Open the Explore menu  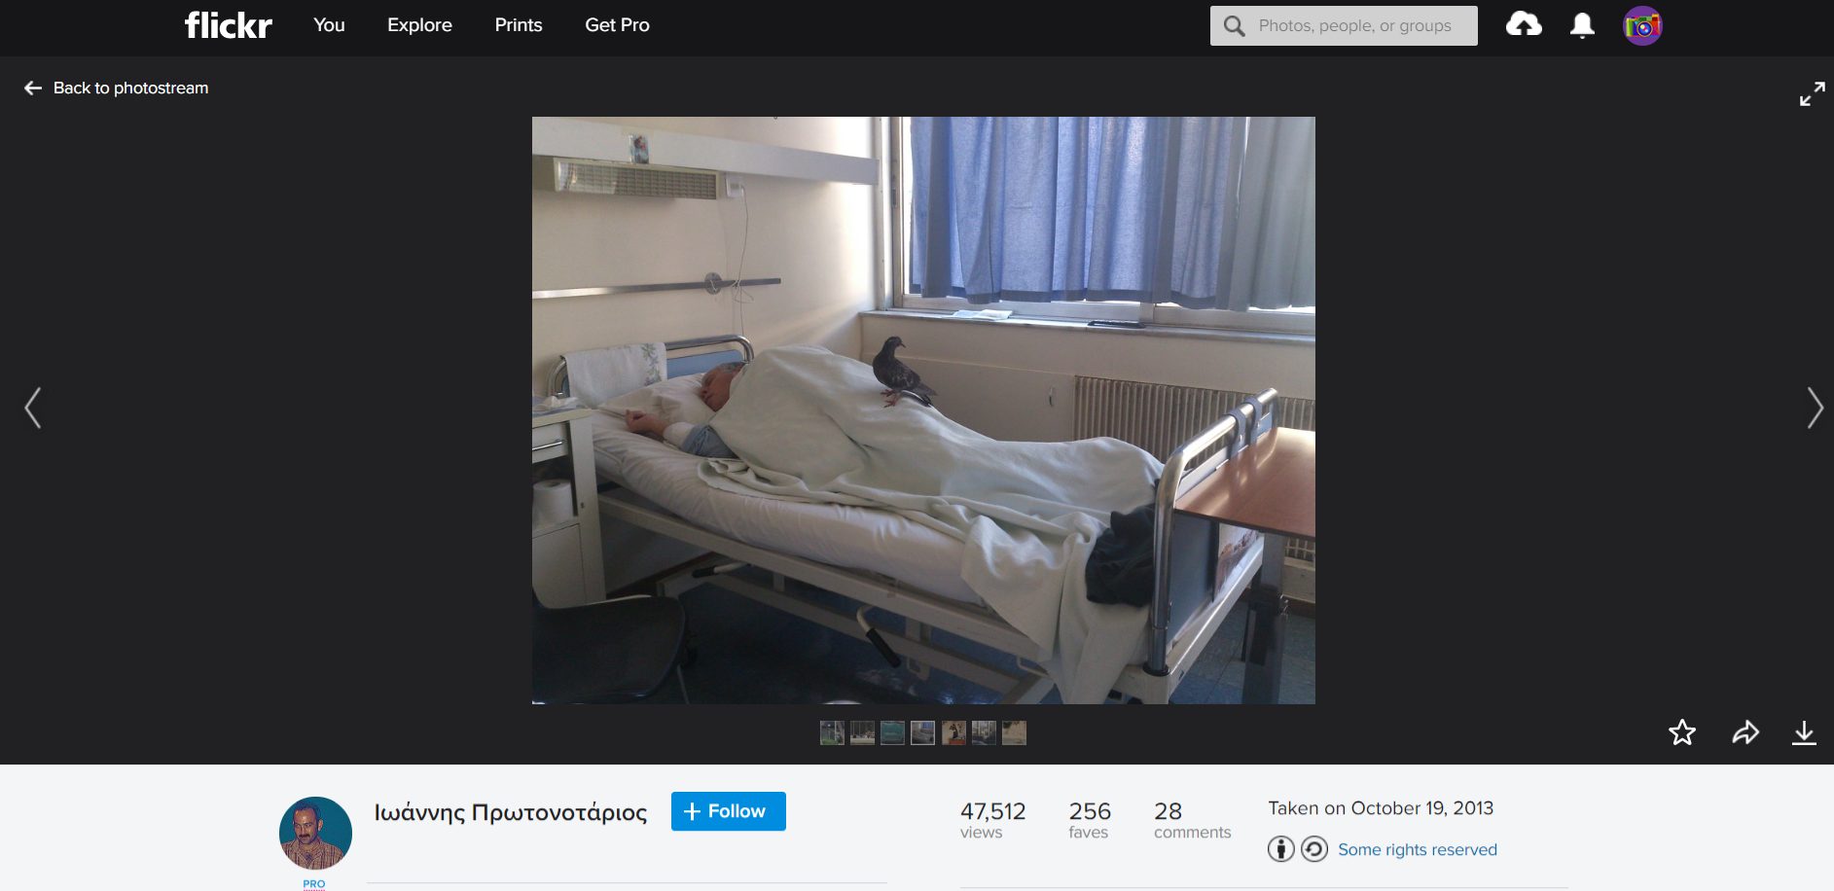click(x=419, y=25)
